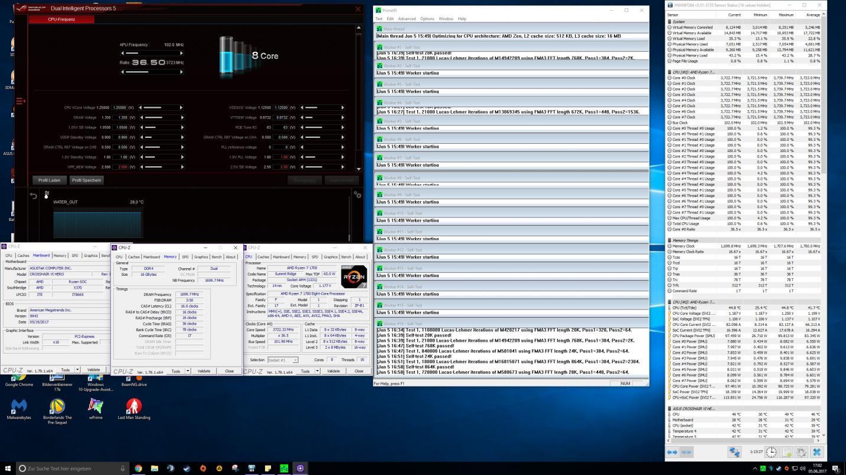Decrease APU Frequency with left arrow
The width and height of the screenshot is (846, 475).
(x=122, y=54)
